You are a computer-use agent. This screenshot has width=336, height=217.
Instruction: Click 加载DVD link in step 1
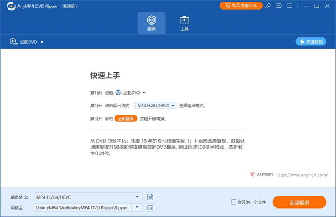[128, 93]
